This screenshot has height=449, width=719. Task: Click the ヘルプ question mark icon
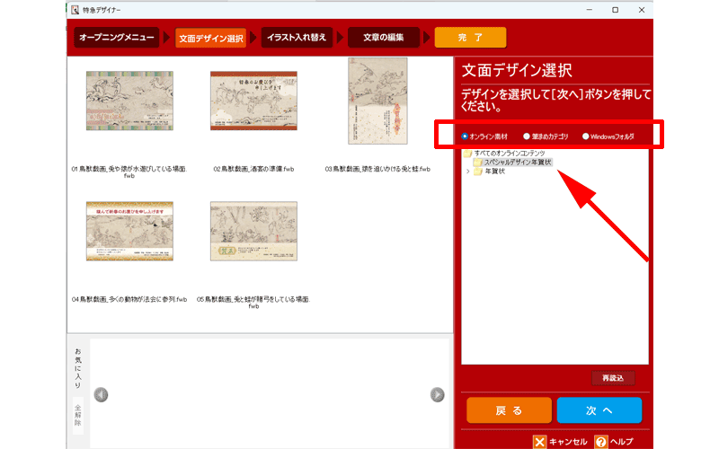(601, 442)
